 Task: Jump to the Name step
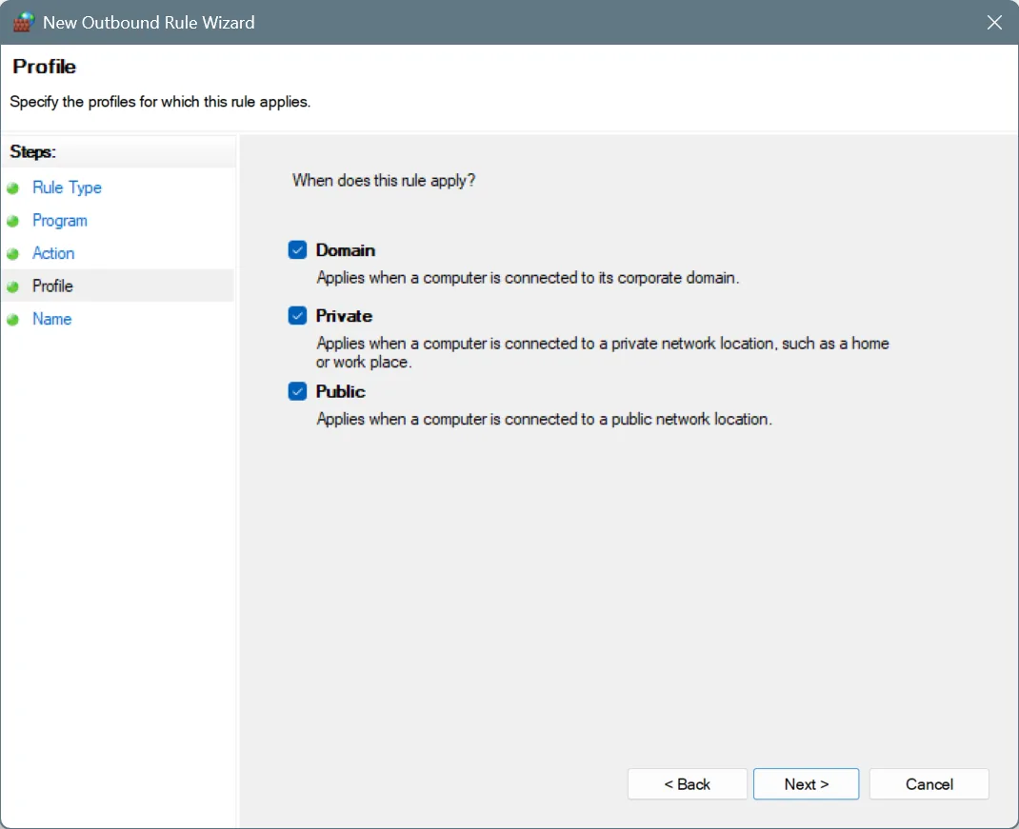tap(52, 319)
